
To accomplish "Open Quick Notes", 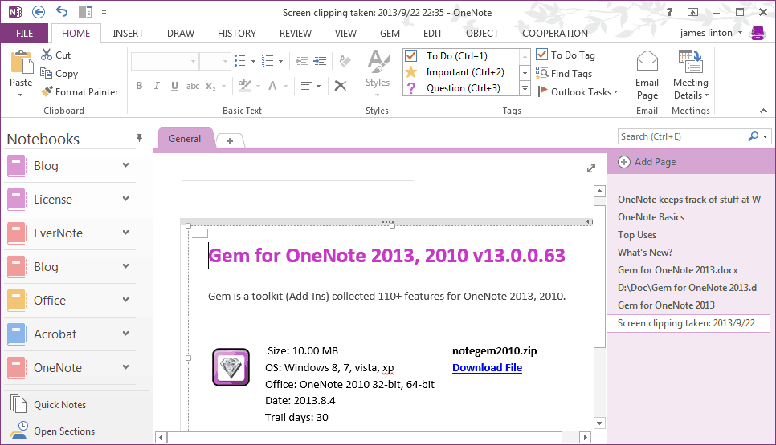I will (48, 404).
